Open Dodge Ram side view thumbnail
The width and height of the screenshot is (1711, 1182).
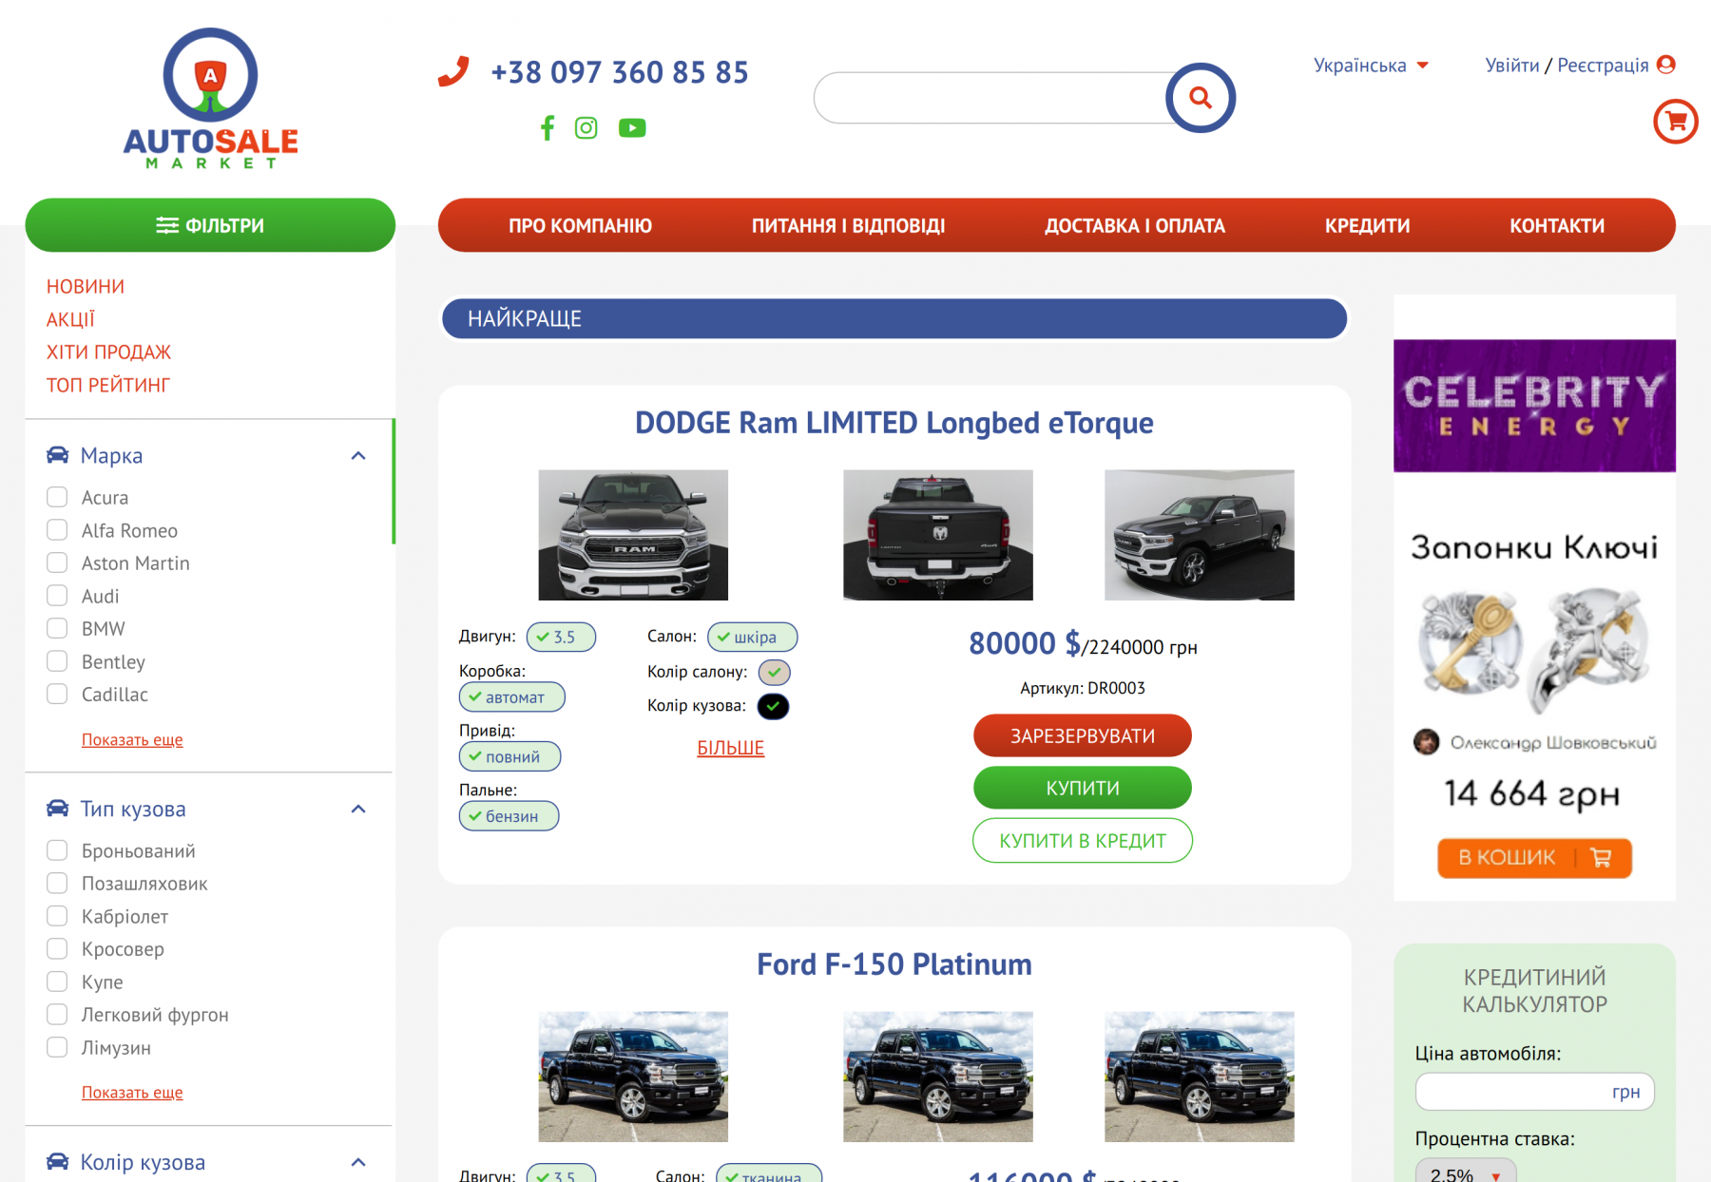(x=1200, y=535)
